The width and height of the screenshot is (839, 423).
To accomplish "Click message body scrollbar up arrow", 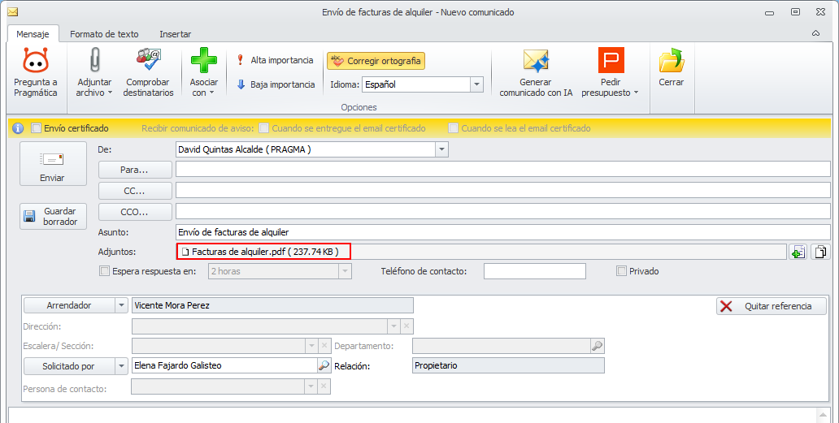I will [823, 415].
